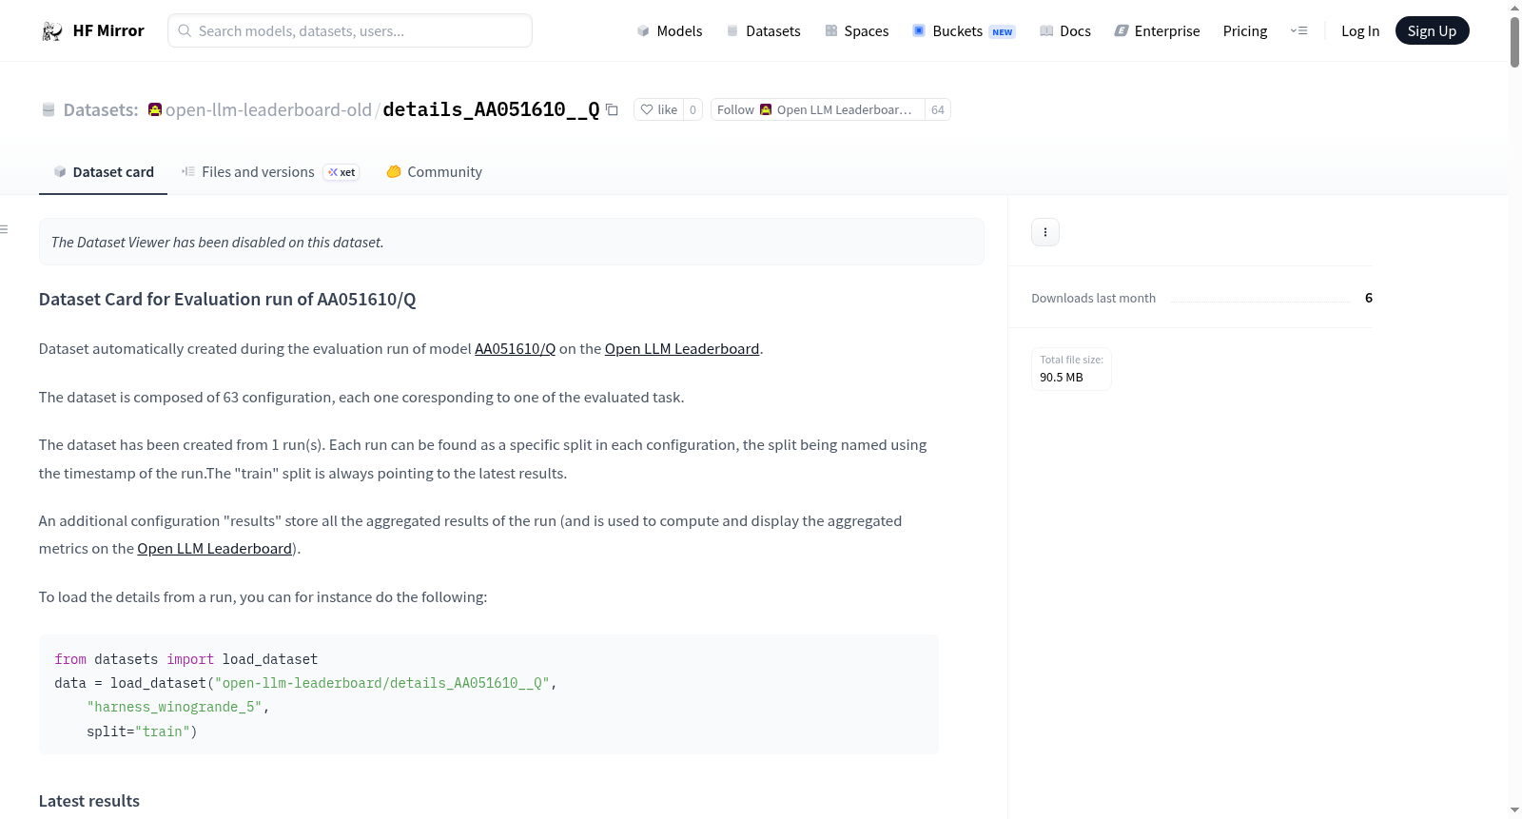Like this dataset
This screenshot has height=819, width=1522.
tap(658, 109)
